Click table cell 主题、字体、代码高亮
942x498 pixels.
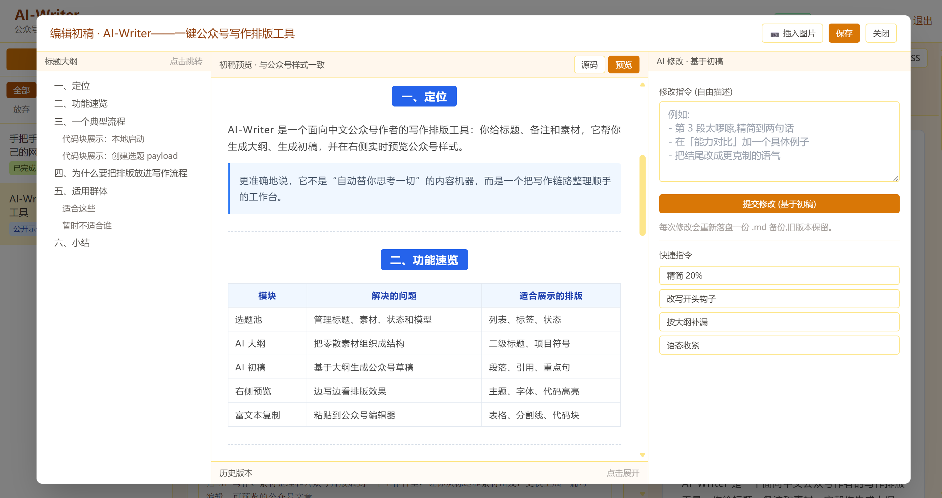pos(551,391)
